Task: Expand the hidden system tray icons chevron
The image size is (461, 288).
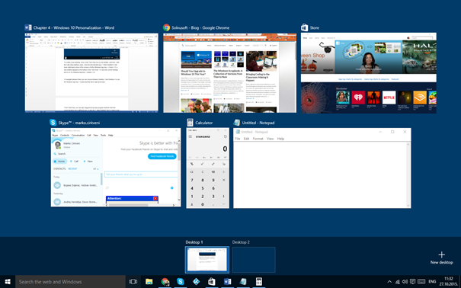Action: (x=389, y=282)
